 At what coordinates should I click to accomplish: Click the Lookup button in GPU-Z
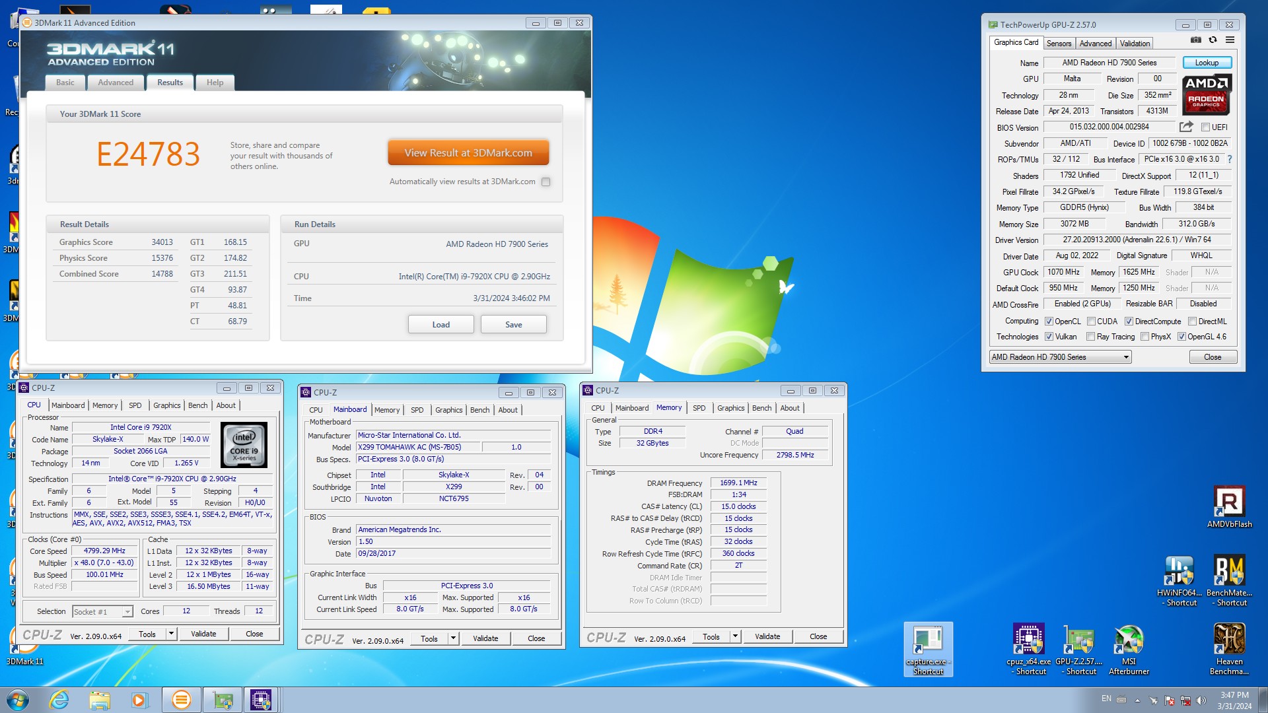[1207, 63]
